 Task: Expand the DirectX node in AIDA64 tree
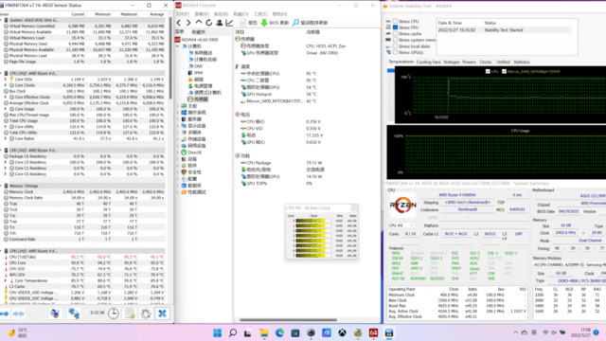pyautogui.click(x=178, y=153)
